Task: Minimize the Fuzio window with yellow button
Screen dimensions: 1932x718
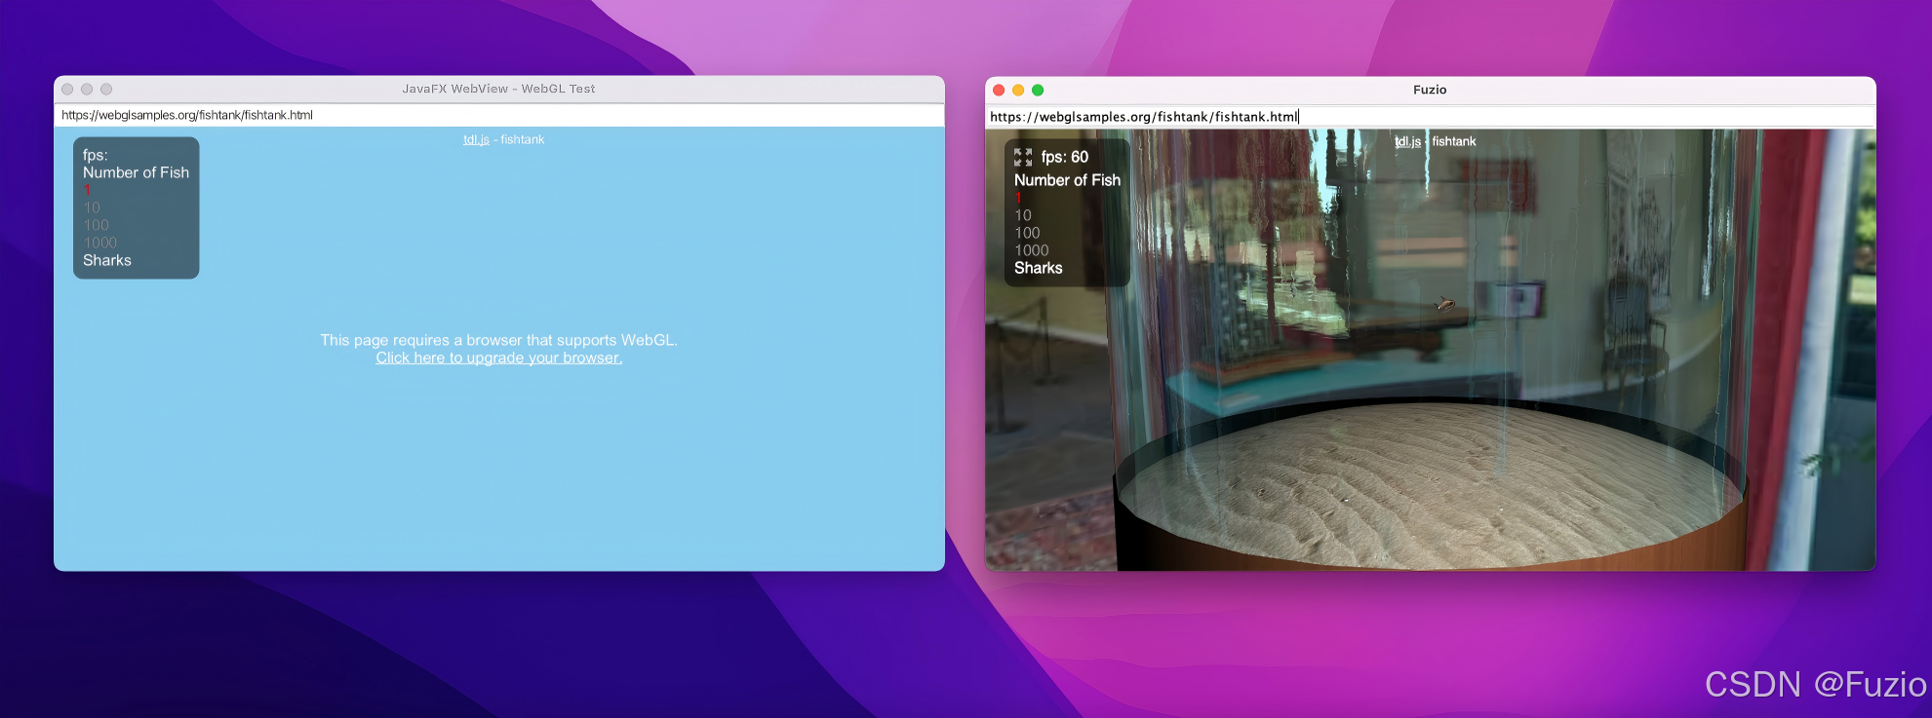Action: click(x=1018, y=90)
